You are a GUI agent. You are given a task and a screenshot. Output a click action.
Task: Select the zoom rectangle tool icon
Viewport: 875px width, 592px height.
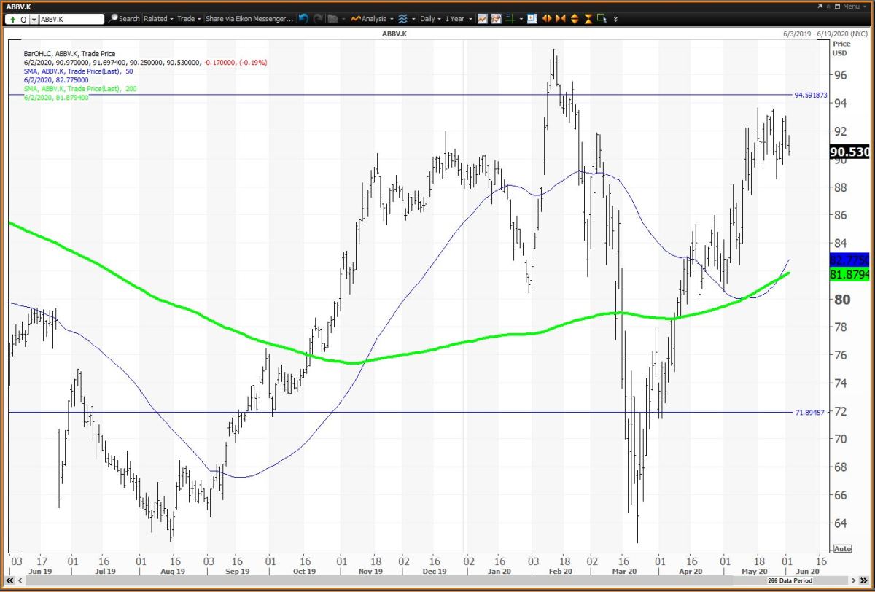[x=601, y=18]
